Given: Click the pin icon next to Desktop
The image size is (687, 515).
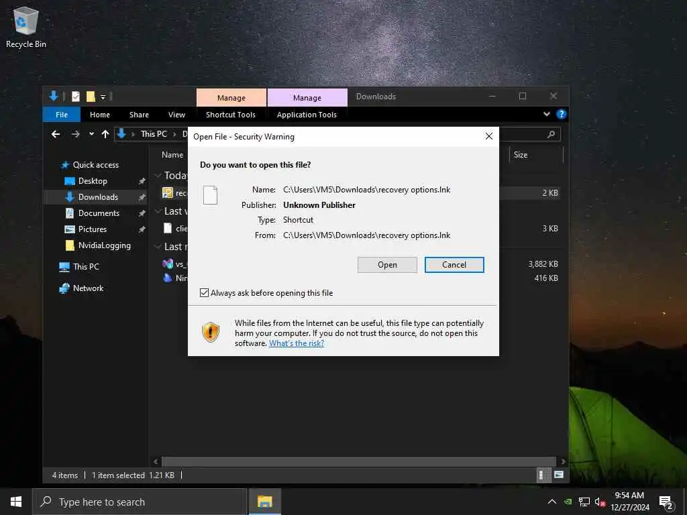Looking at the screenshot, I should [142, 181].
